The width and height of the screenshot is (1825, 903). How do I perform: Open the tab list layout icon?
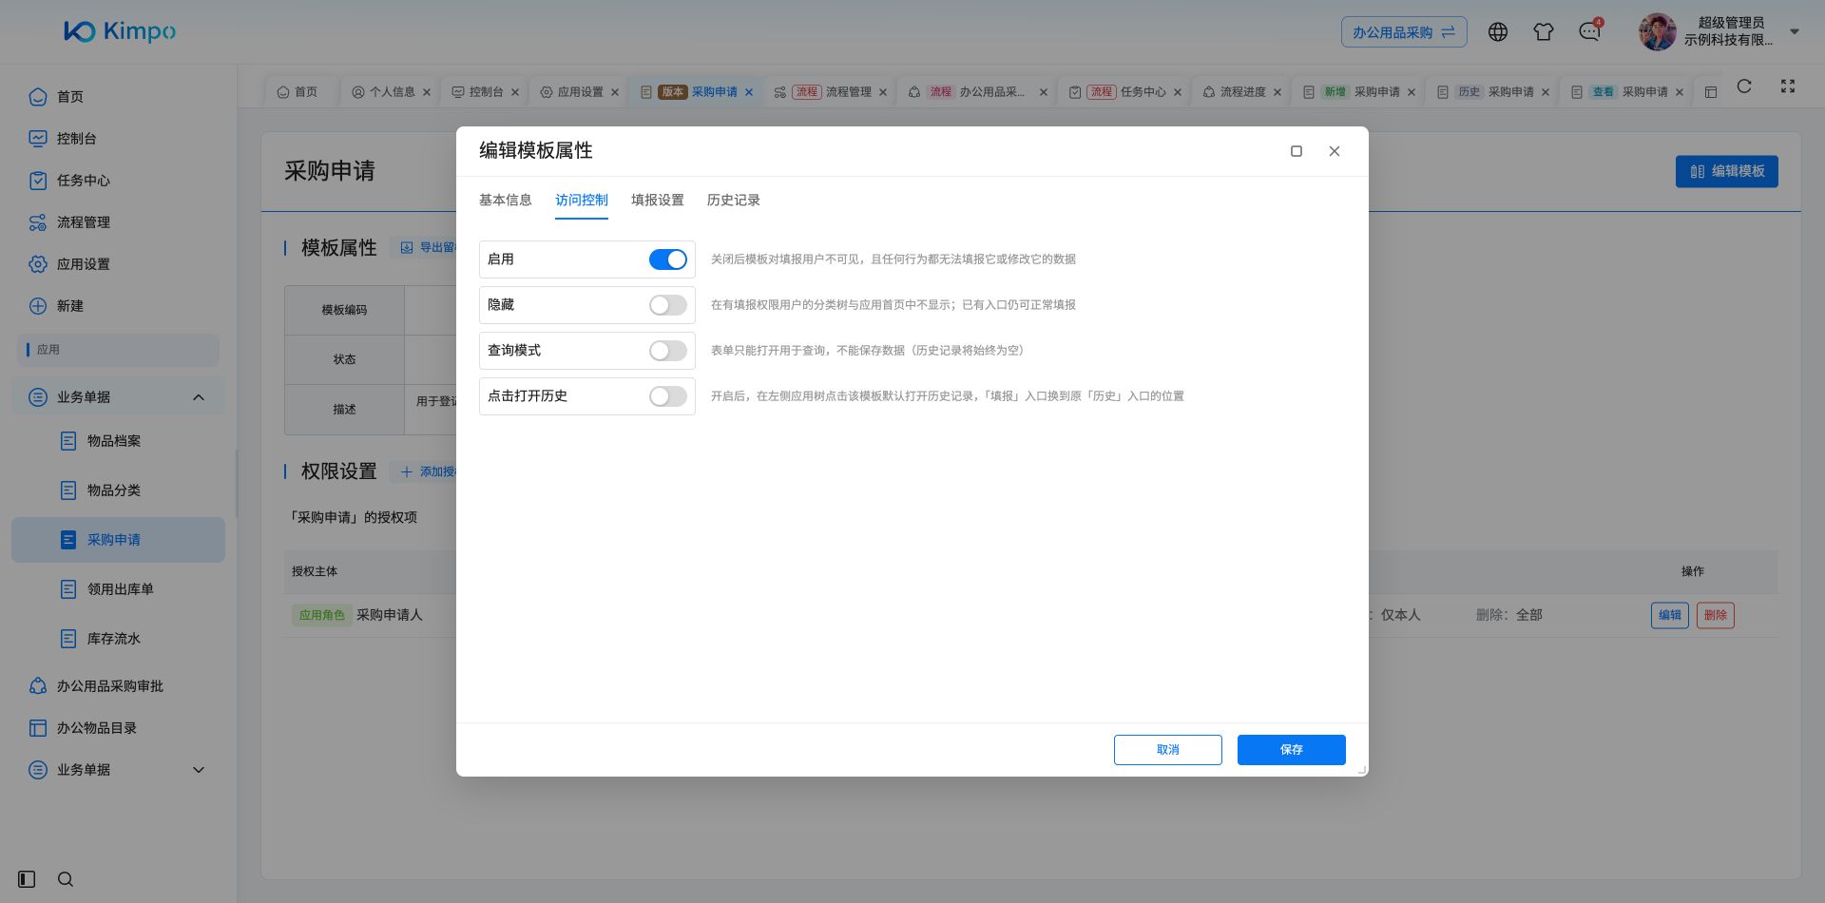(1711, 92)
